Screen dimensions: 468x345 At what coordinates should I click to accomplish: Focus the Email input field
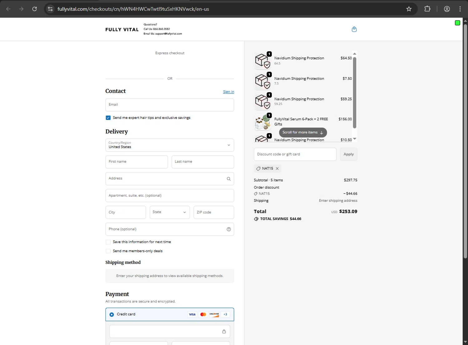point(170,105)
